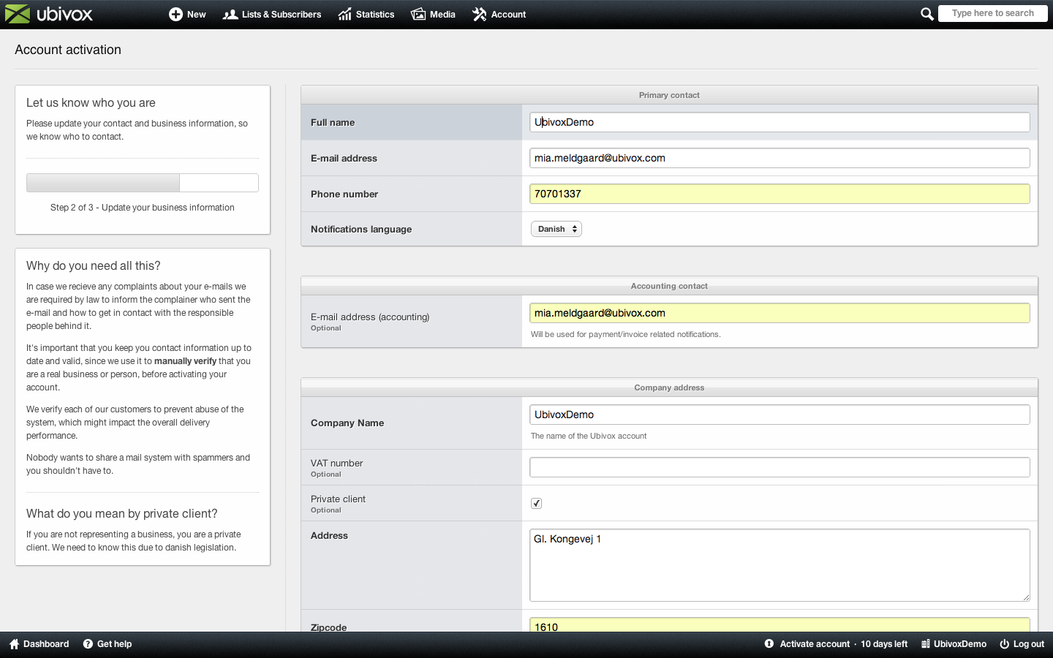This screenshot has height=658, width=1053.
Task: Click the UbivoxDemo building icon
Action: 926,644
